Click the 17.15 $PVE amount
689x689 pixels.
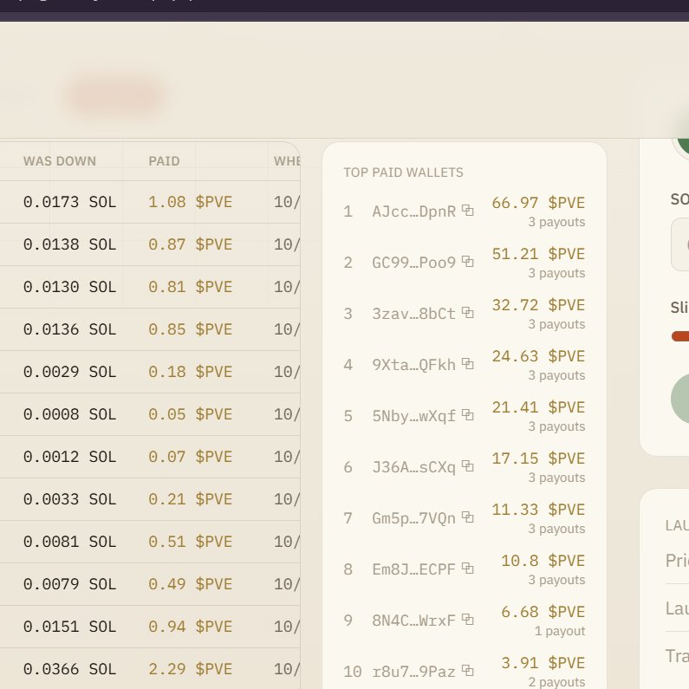coord(538,458)
